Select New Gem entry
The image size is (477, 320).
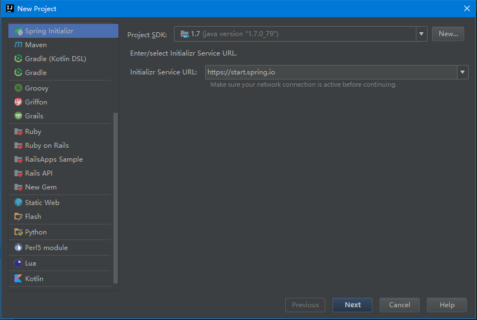[x=63, y=187]
